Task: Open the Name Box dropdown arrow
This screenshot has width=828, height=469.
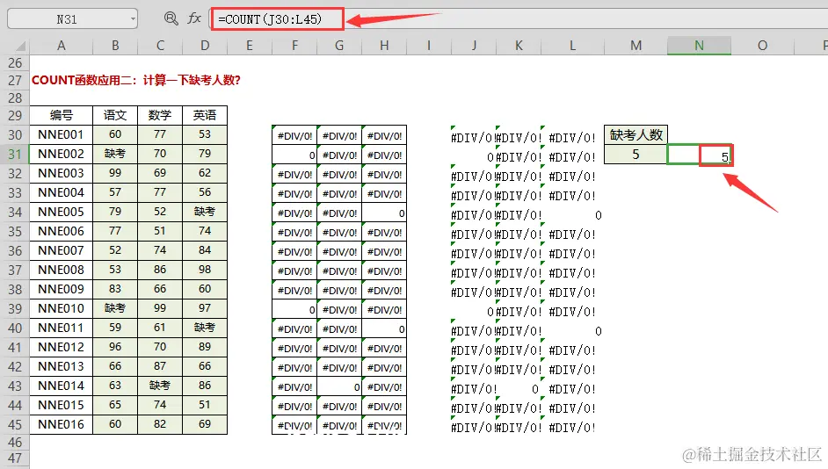Action: point(133,19)
